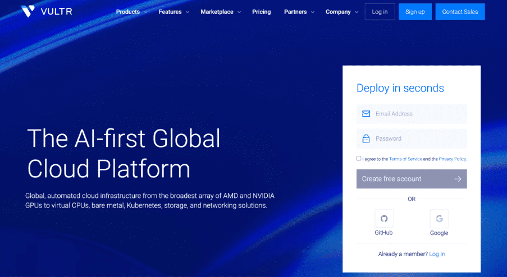Open the Partners menu

point(295,12)
